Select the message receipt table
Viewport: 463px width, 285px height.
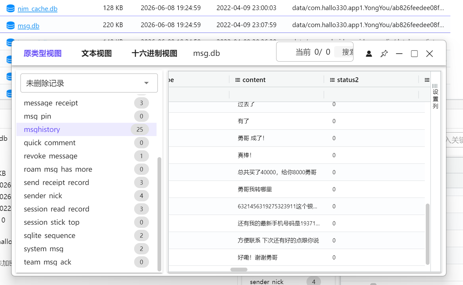pos(86,103)
